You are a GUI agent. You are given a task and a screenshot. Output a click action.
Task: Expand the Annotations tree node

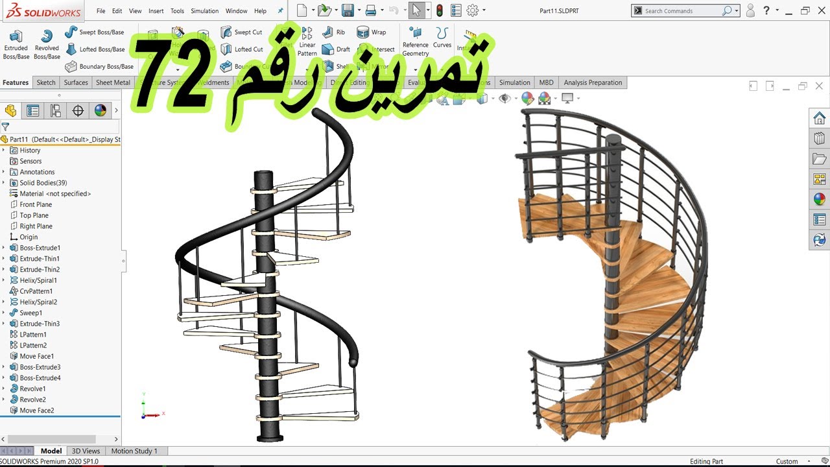click(3, 172)
